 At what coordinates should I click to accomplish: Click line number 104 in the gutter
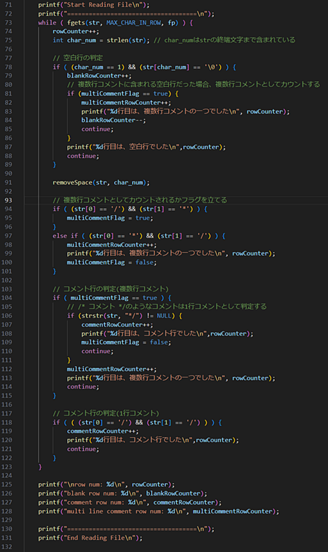pos(6,298)
